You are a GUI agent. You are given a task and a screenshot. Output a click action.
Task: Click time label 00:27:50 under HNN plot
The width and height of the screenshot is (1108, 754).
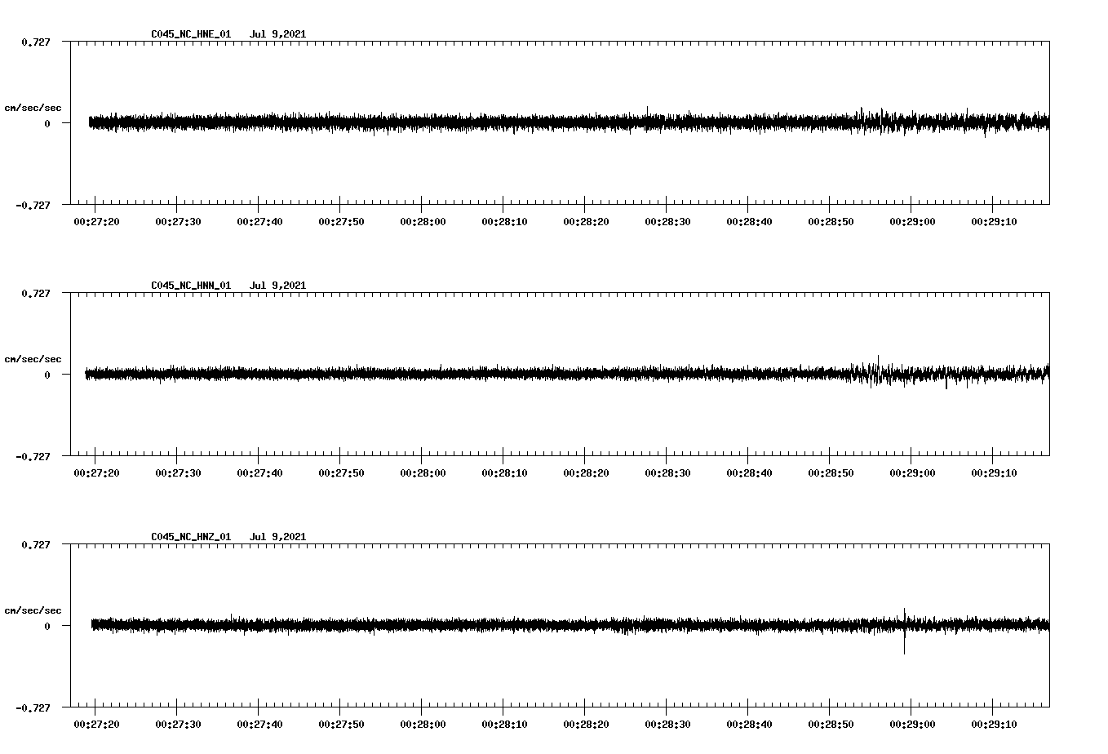(x=341, y=473)
